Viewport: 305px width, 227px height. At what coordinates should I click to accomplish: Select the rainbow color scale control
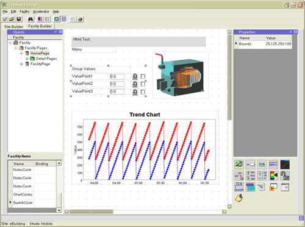coord(273,176)
